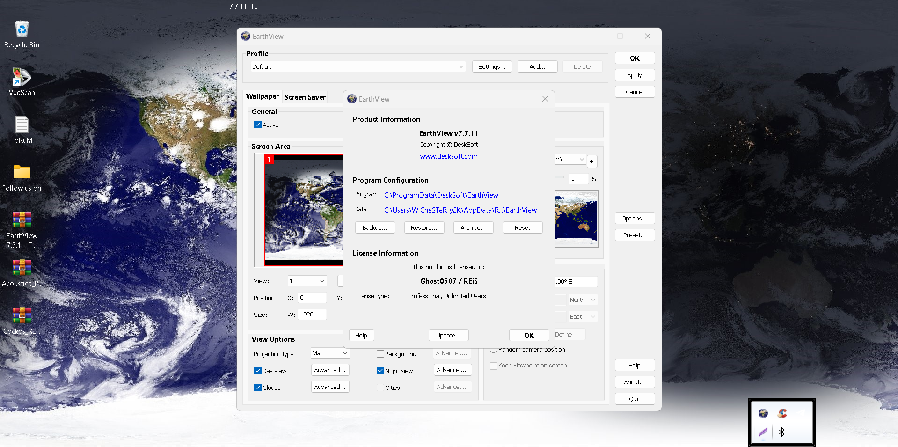Screen dimensions: 898x447
Task: Open www.desksoft.com link
Action: (x=449, y=156)
